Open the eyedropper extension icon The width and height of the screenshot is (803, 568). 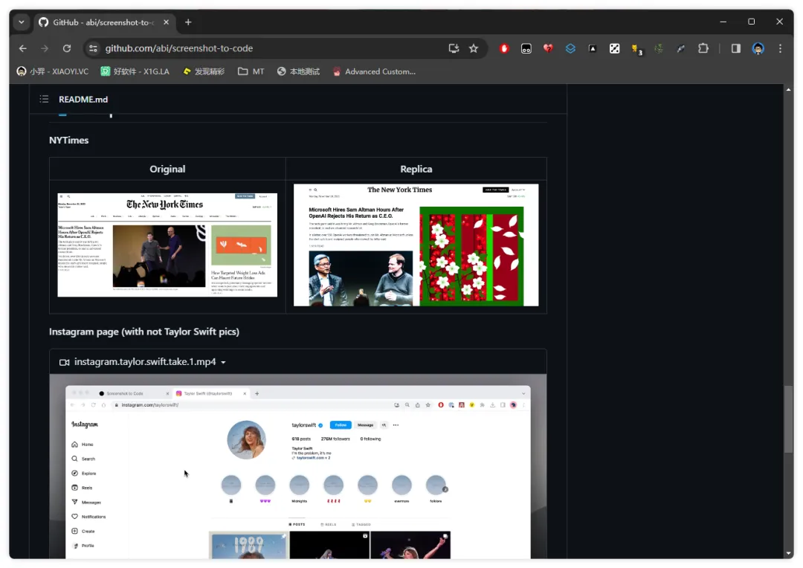[680, 48]
